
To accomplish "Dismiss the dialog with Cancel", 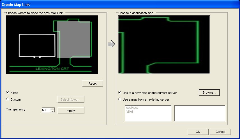I will click(220, 132).
